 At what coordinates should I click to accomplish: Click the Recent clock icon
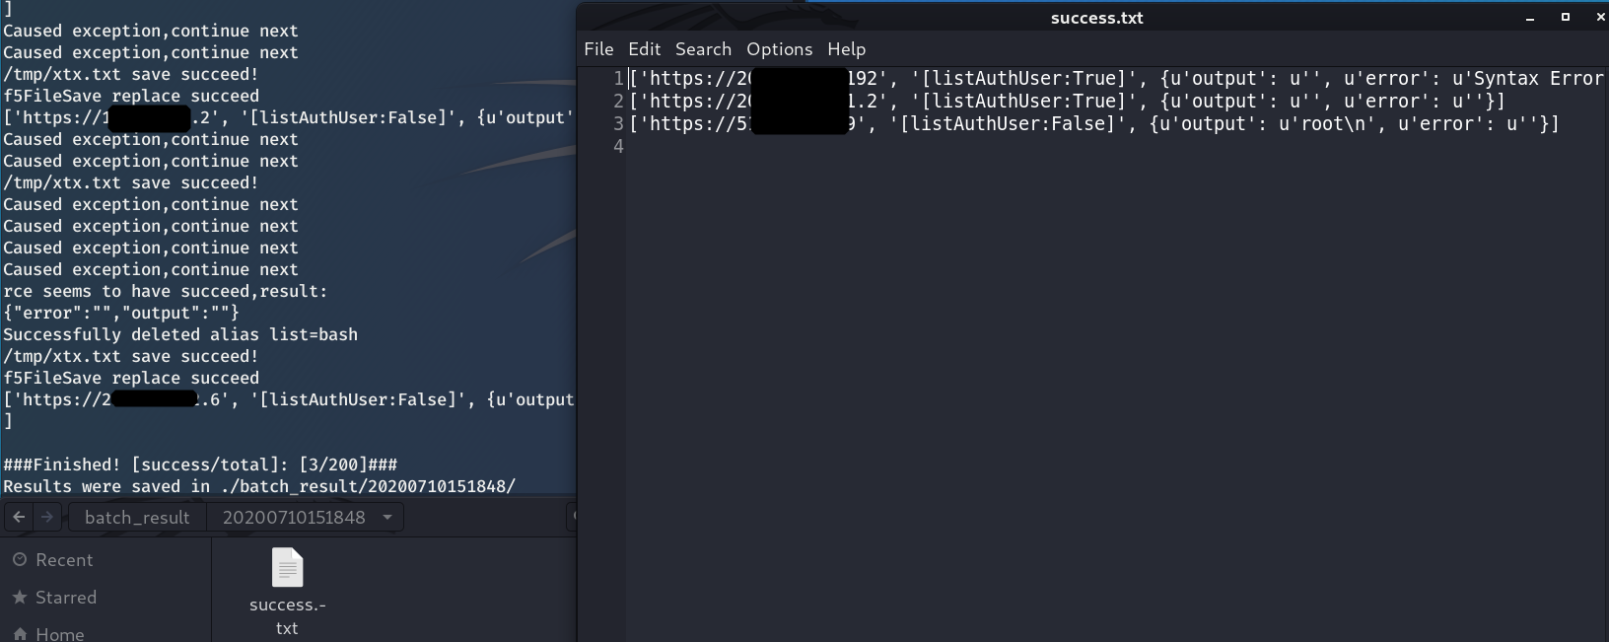tap(20, 560)
